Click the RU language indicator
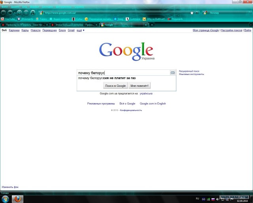This screenshot has height=203, width=253. (197, 199)
